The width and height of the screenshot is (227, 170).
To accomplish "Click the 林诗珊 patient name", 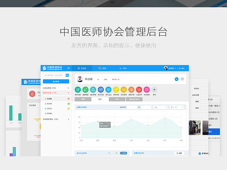I will pyautogui.click(x=89, y=79).
